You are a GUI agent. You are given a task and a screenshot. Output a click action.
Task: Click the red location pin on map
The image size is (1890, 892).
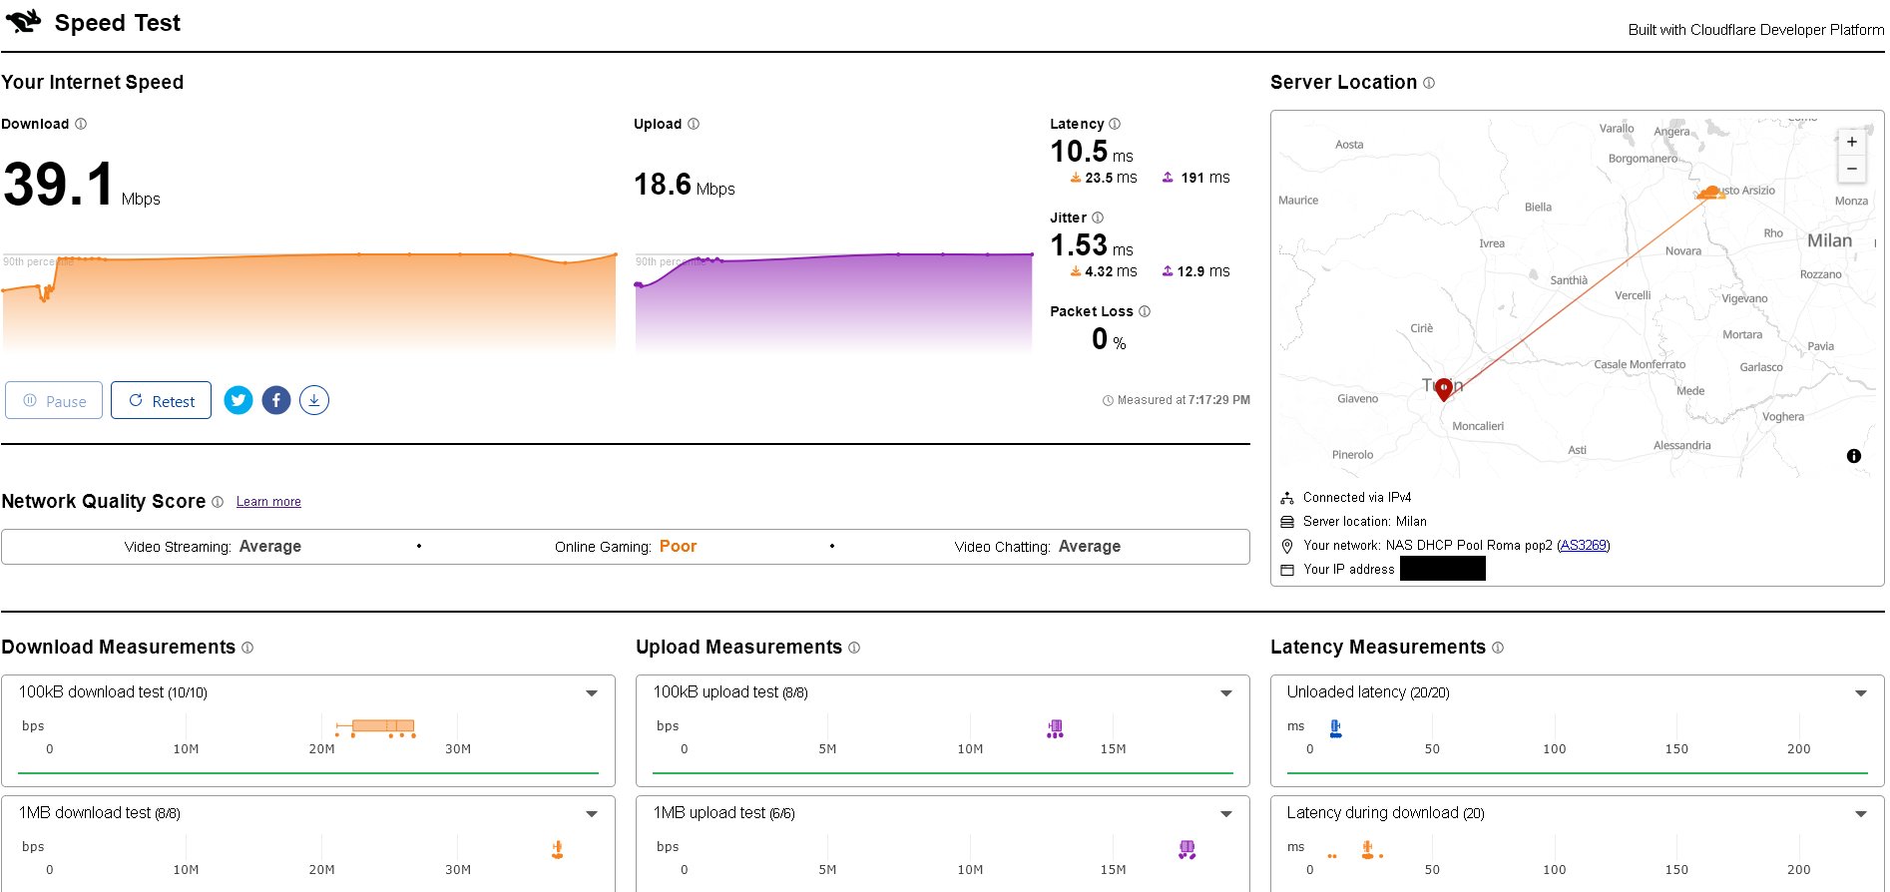pos(1443,389)
